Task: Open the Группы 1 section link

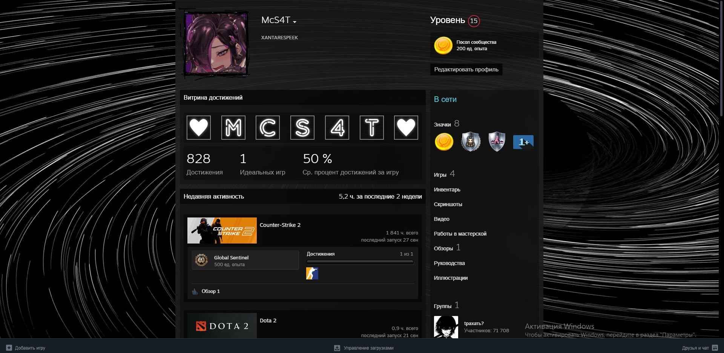Action: [446, 305]
